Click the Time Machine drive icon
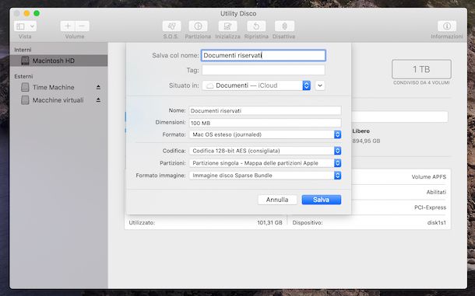475x296 pixels. click(x=25, y=87)
